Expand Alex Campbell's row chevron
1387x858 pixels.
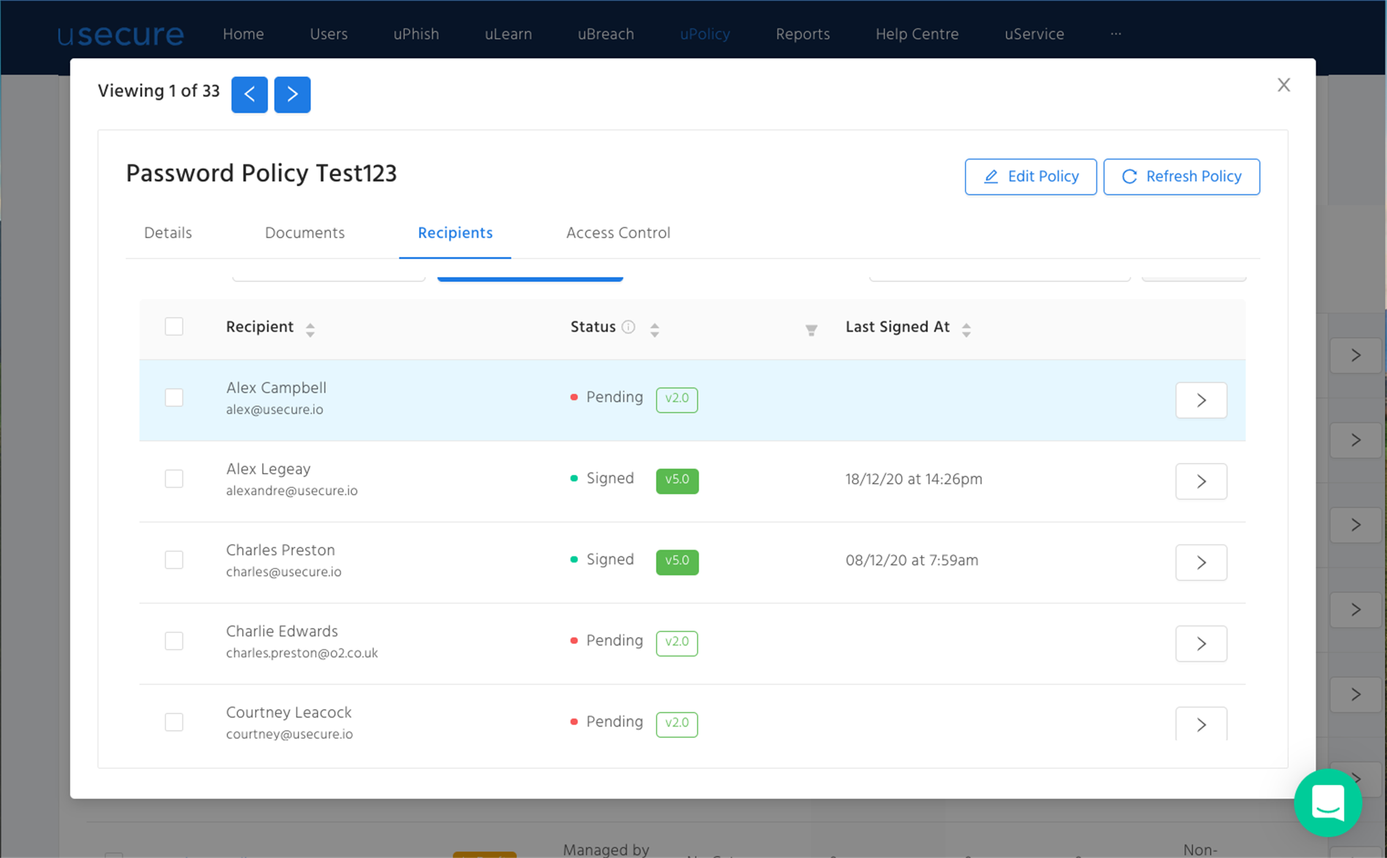(1201, 400)
